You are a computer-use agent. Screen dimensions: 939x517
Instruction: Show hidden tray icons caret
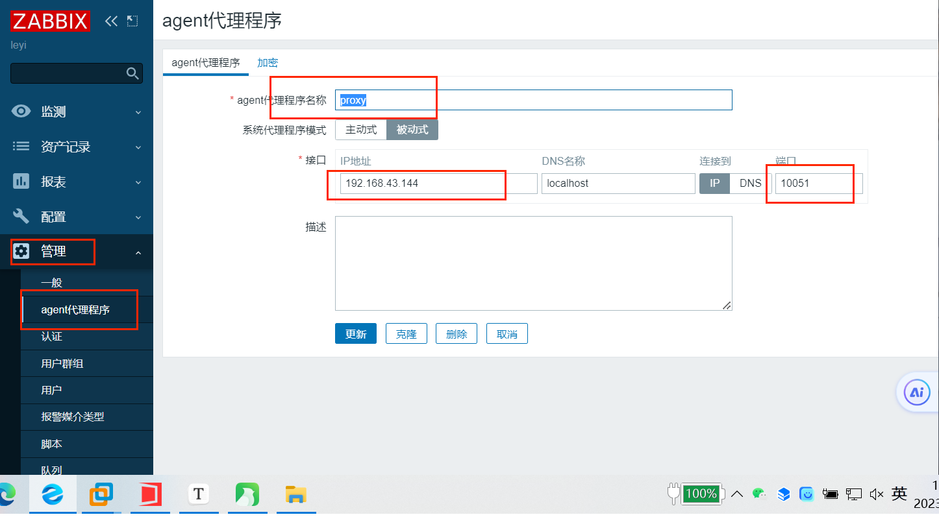pyautogui.click(x=736, y=494)
